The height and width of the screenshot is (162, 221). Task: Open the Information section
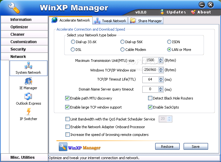(25, 19)
